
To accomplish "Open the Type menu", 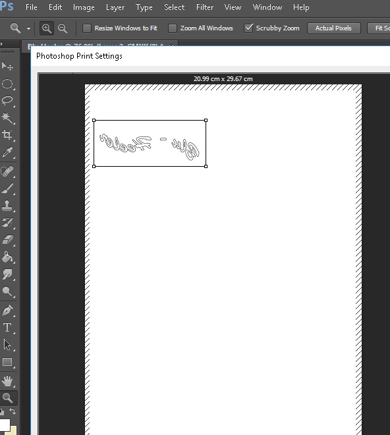I will (144, 7).
